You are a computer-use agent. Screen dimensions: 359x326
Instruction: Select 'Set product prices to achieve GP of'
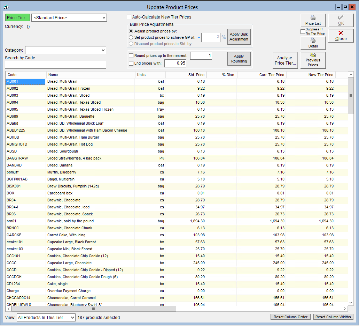[131, 37]
